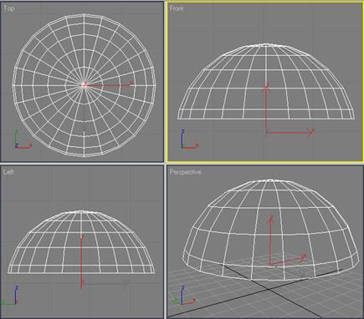The image size is (364, 319).
Task: Click the axis tripod icon in Front viewport
Action: [x=190, y=139]
